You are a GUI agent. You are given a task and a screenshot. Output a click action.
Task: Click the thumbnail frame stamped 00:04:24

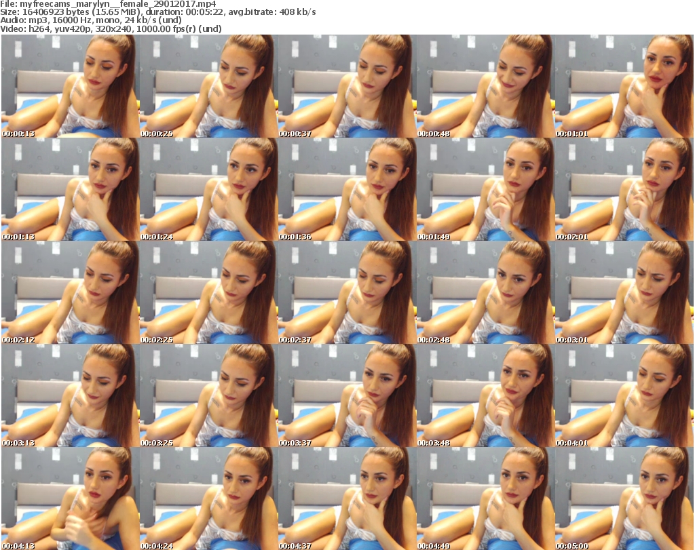click(x=208, y=498)
